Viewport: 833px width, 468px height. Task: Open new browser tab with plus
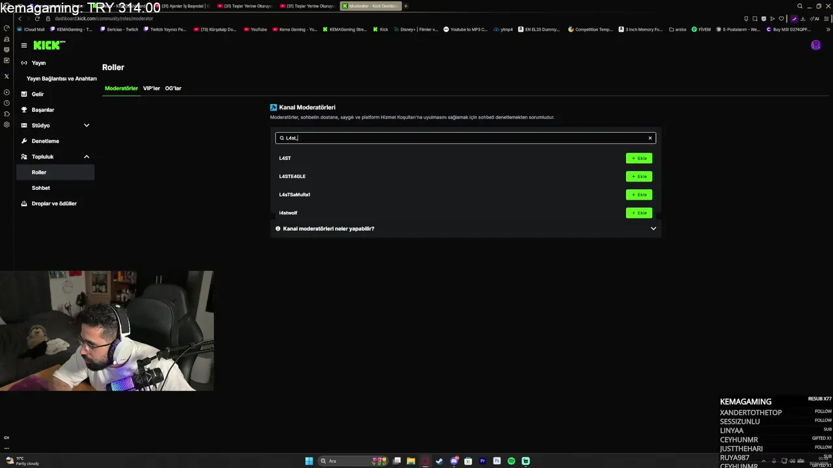[x=405, y=6]
